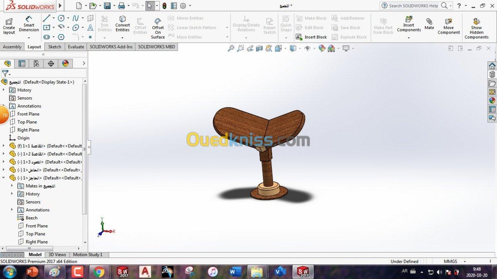This screenshot has height=279, width=497.
Task: Collapse the expanded الحاجز component node
Action: [4, 178]
